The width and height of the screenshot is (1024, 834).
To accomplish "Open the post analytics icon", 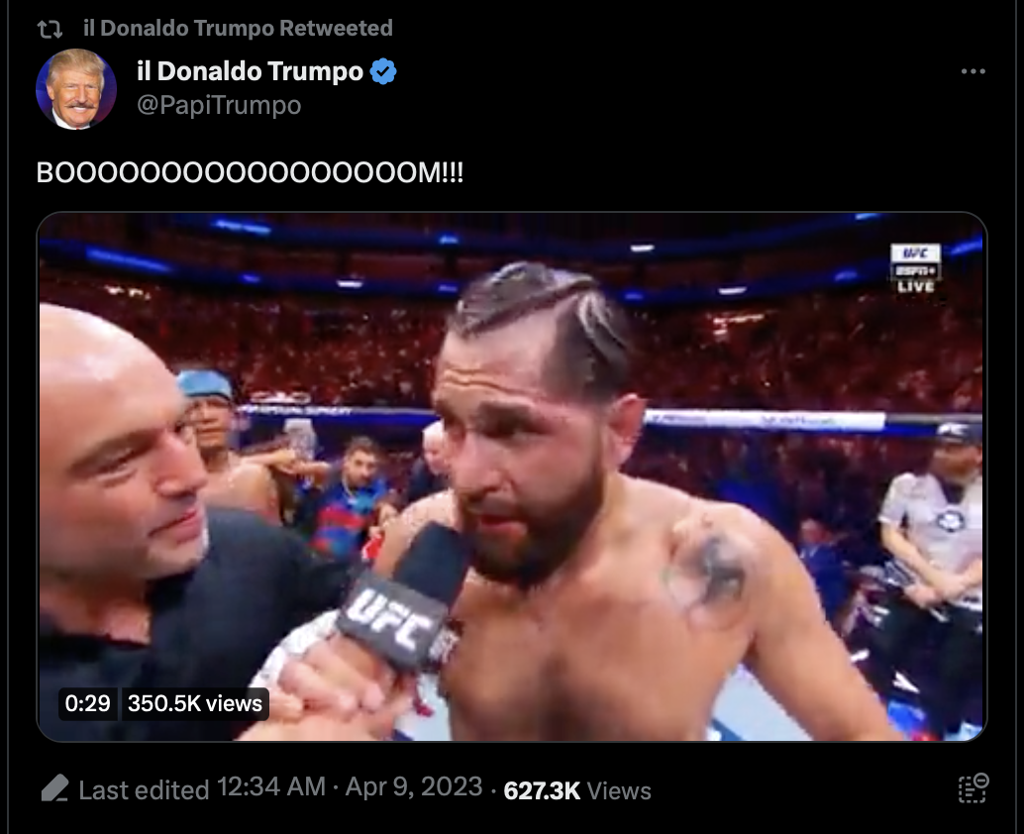I will pos(973,788).
